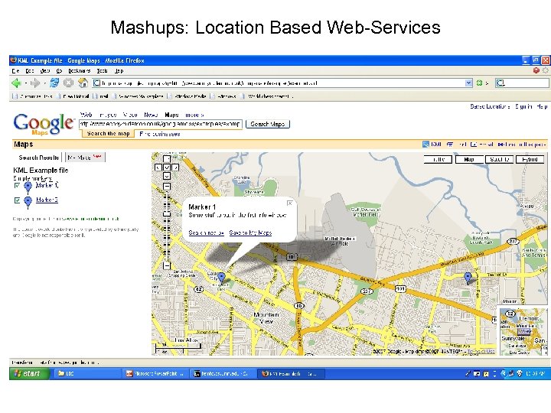The image size is (551, 413).
Task: Click the Saved Locations link
Action: 490,106
